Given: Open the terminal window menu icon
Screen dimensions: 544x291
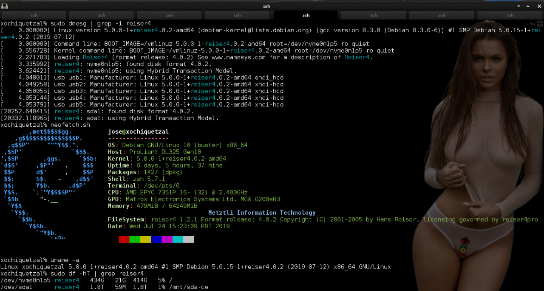Looking at the screenshot, I should click(x=5, y=6).
